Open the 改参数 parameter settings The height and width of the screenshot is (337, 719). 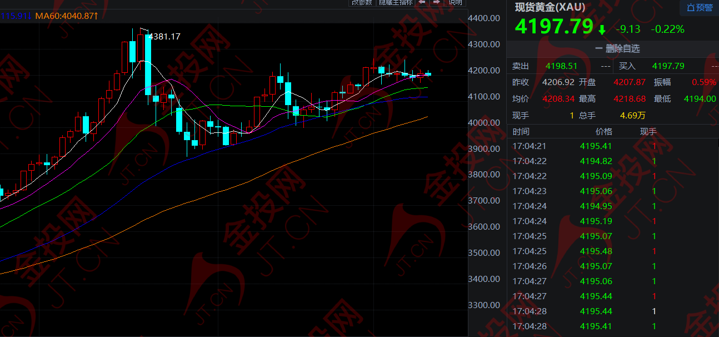362,2
